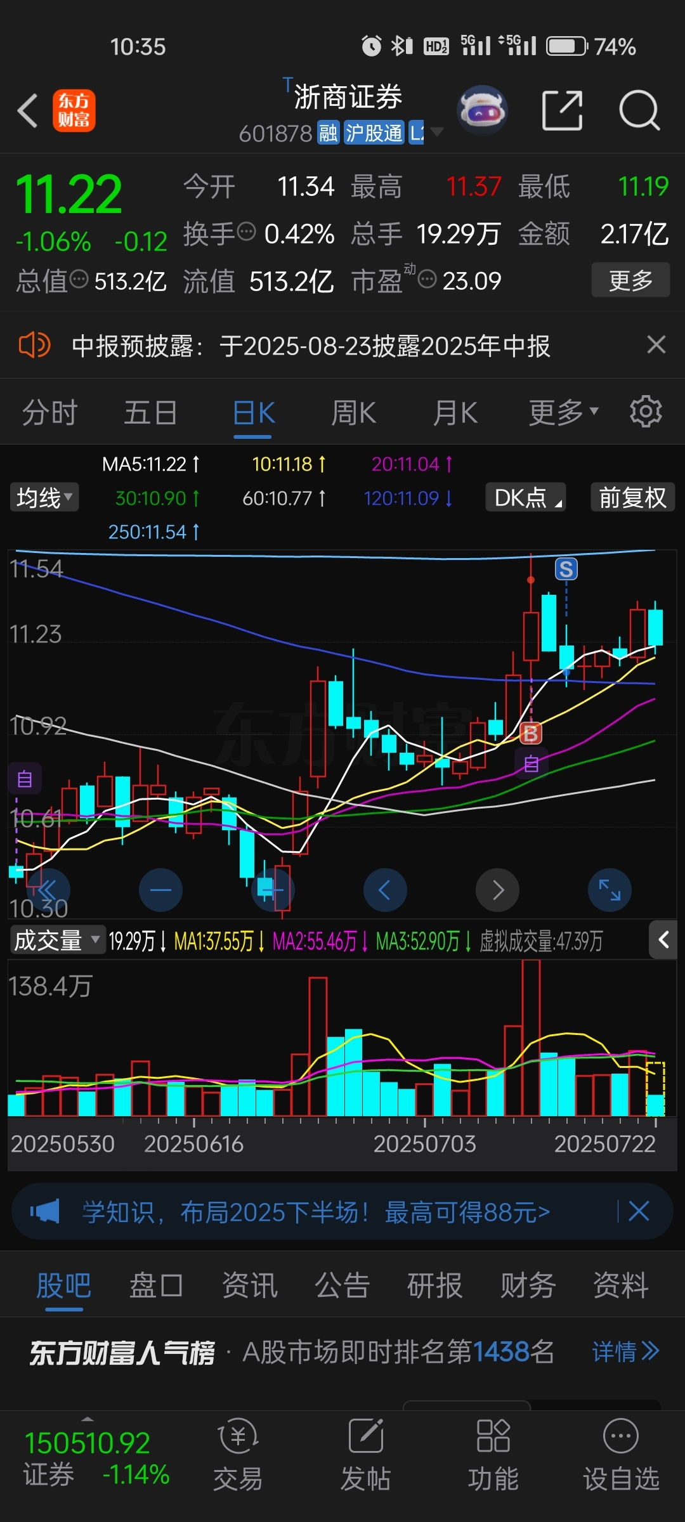
Task: Move chart right with right arrow circle
Action: [498, 890]
